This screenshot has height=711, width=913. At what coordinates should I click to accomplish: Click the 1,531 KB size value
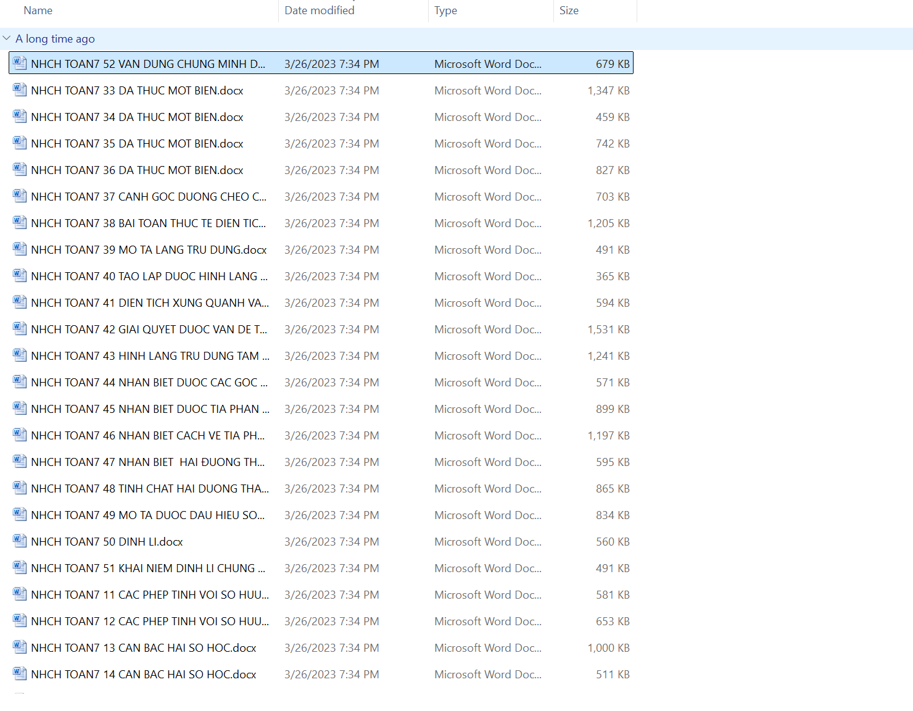608,330
